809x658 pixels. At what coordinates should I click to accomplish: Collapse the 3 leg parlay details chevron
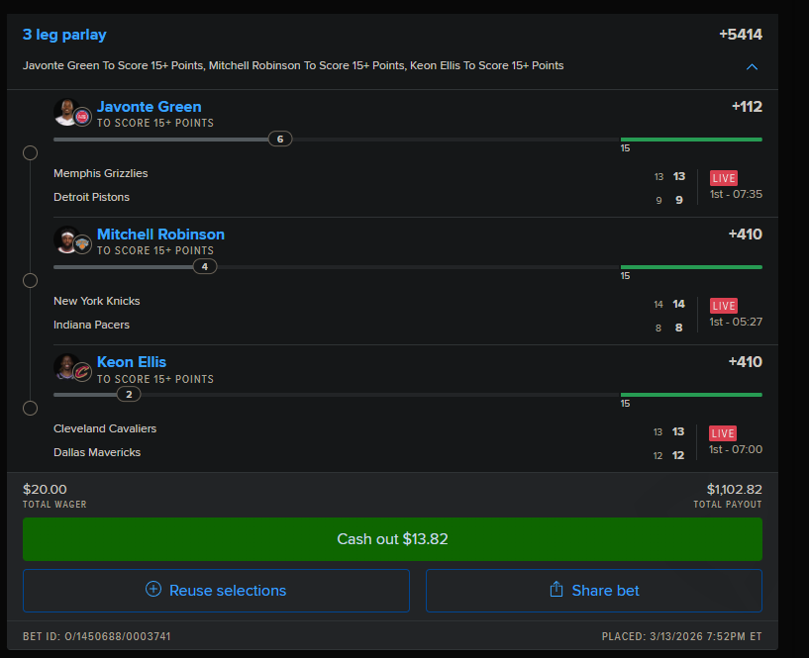pos(752,66)
